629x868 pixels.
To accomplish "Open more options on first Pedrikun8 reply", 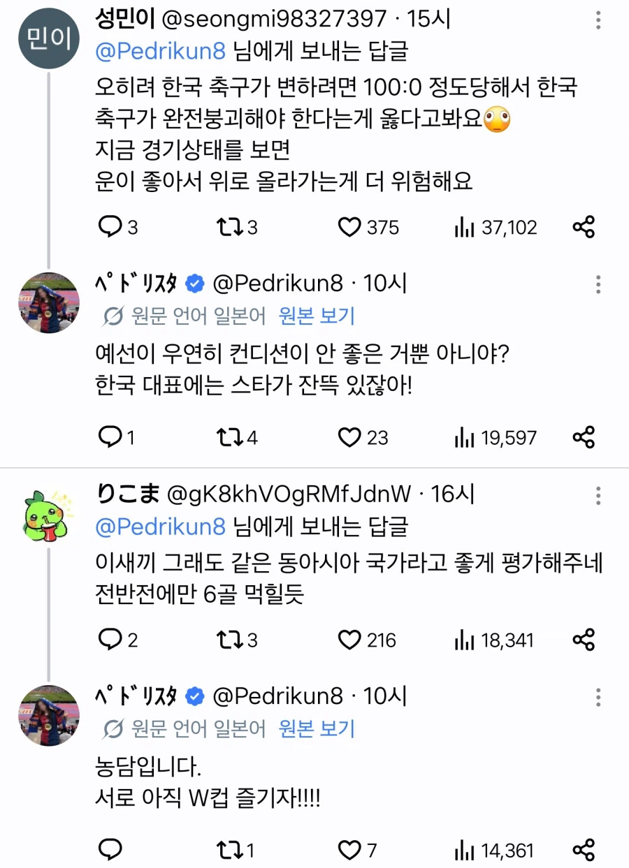I will click(598, 284).
